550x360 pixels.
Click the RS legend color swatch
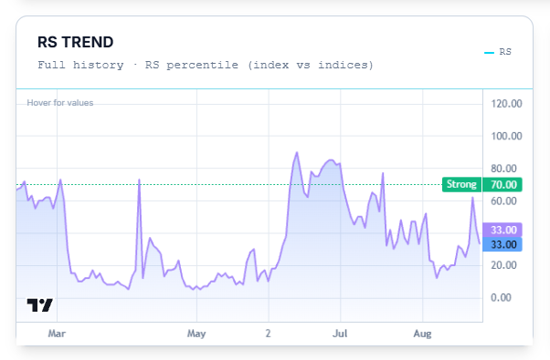(489, 53)
